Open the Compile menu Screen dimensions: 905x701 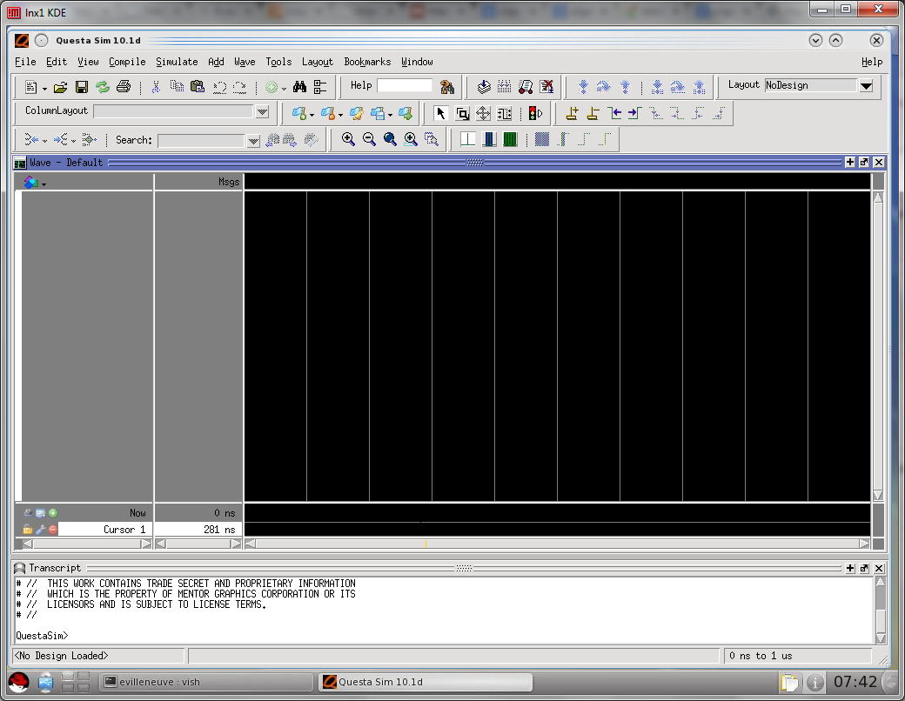[x=127, y=62]
